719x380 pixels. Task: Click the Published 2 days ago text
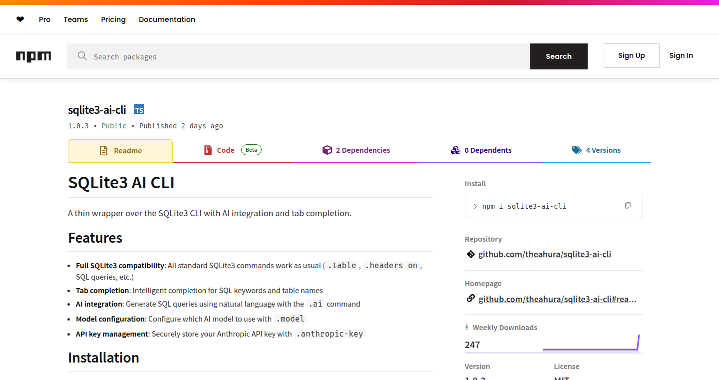181,126
